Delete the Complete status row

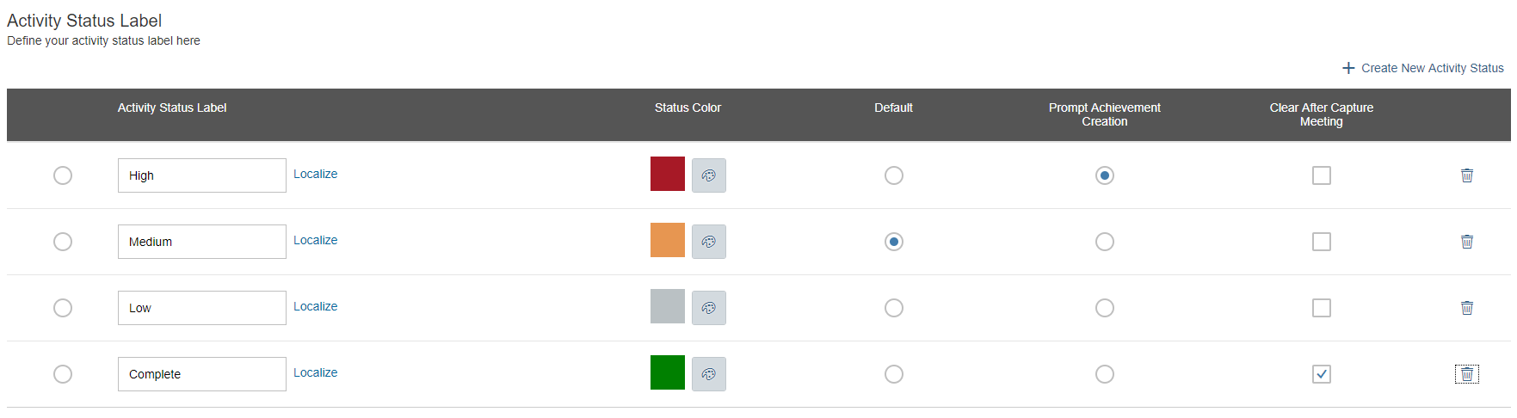[x=1467, y=374]
